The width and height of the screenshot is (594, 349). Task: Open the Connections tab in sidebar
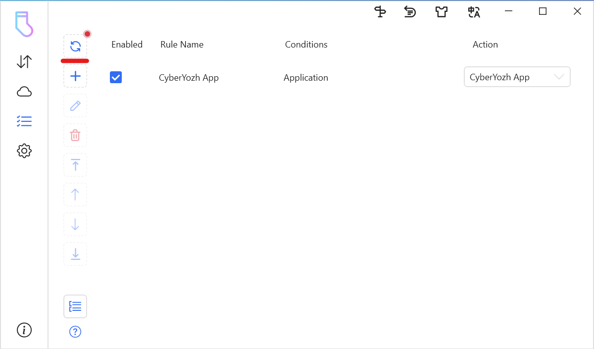click(x=24, y=62)
